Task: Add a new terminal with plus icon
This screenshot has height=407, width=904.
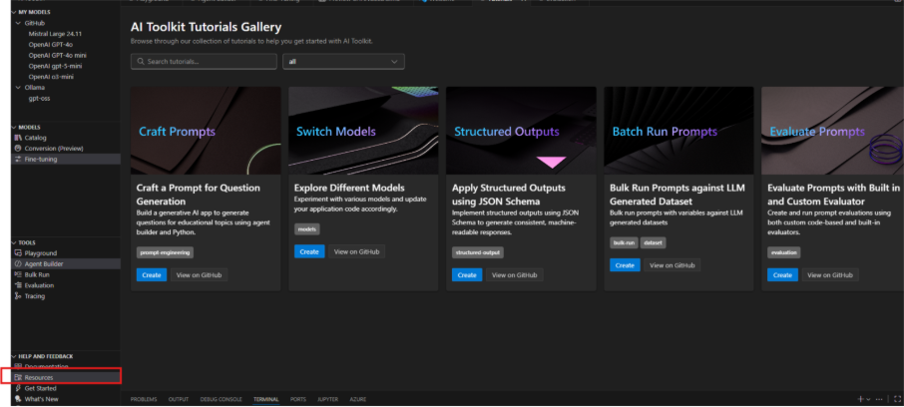Action: point(860,399)
